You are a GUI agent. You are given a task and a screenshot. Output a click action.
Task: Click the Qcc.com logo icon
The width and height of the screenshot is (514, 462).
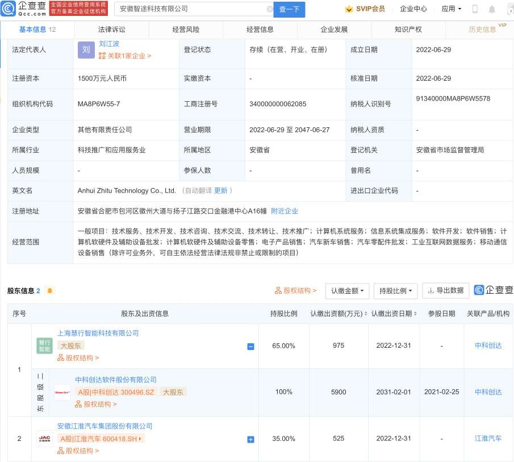click(x=8, y=9)
